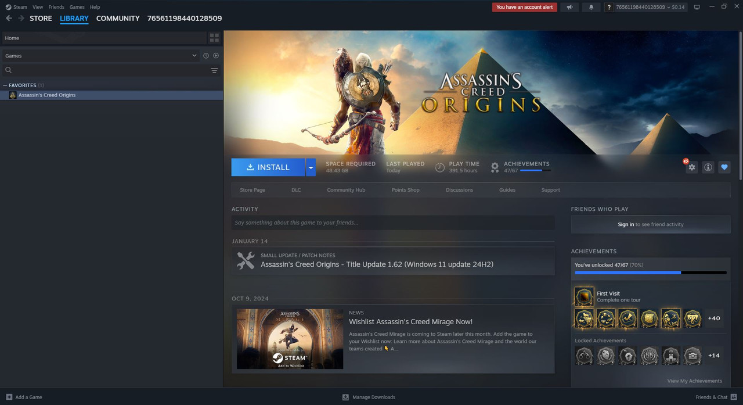Open Wishlist Assassin's Creed Mirage Now article
Image resolution: width=743 pixels, height=405 pixels.
410,322
